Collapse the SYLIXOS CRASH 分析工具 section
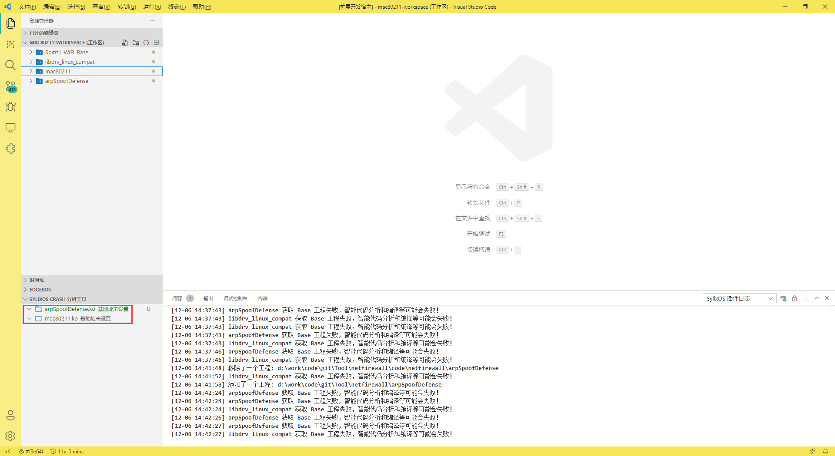Screen dimensions: 835x456 coord(92,299)
